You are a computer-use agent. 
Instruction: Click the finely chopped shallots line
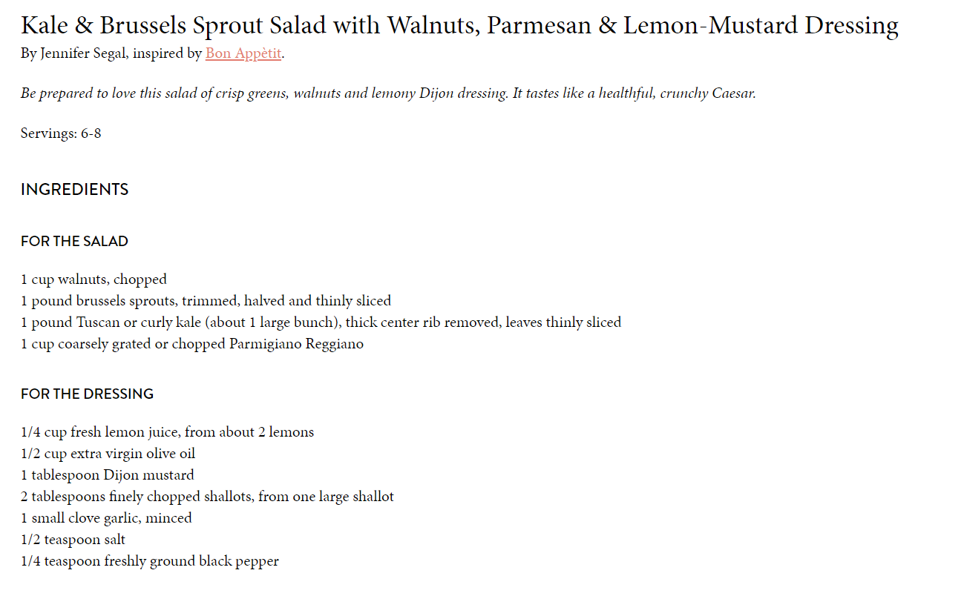point(207,497)
